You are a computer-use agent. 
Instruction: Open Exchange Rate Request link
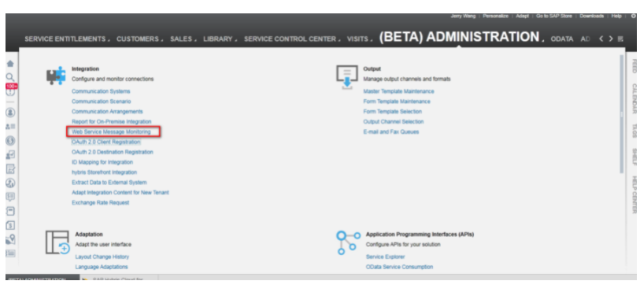101,203
